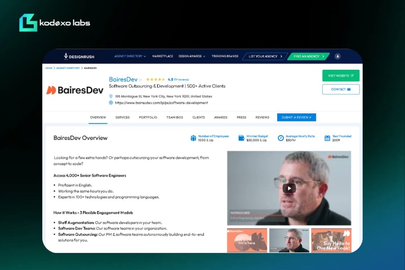The image size is (405, 270).
Task: Click 'Access 4,000+ Senior Software Engineers' text
Action: point(90,175)
